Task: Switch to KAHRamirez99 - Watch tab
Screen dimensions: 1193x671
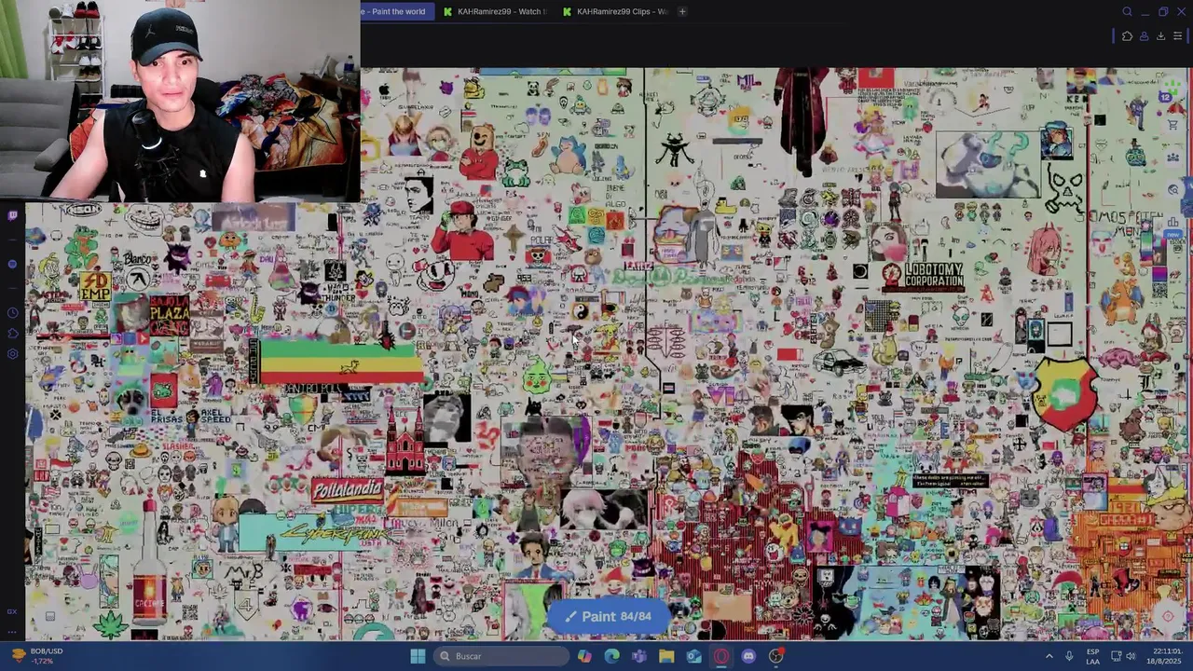Action: (494, 11)
